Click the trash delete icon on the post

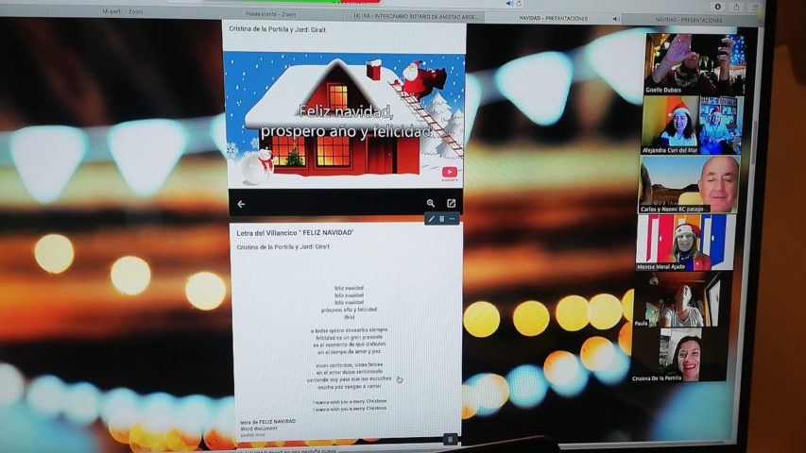point(441,219)
